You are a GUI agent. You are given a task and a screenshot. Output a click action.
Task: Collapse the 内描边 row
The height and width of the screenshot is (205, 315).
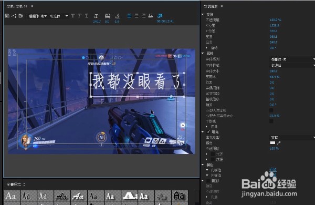coord(207,170)
